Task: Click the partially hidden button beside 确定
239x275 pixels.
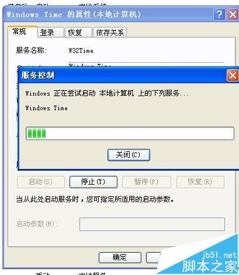Action: click(x=154, y=257)
